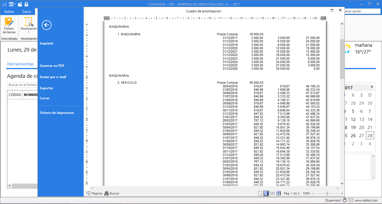
Task: Click the preview scroll up arrow
Action: click(x=342, y=24)
